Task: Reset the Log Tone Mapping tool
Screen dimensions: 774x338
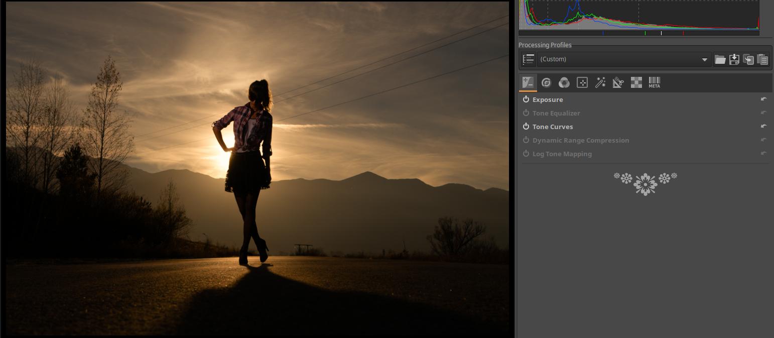Action: [763, 154]
